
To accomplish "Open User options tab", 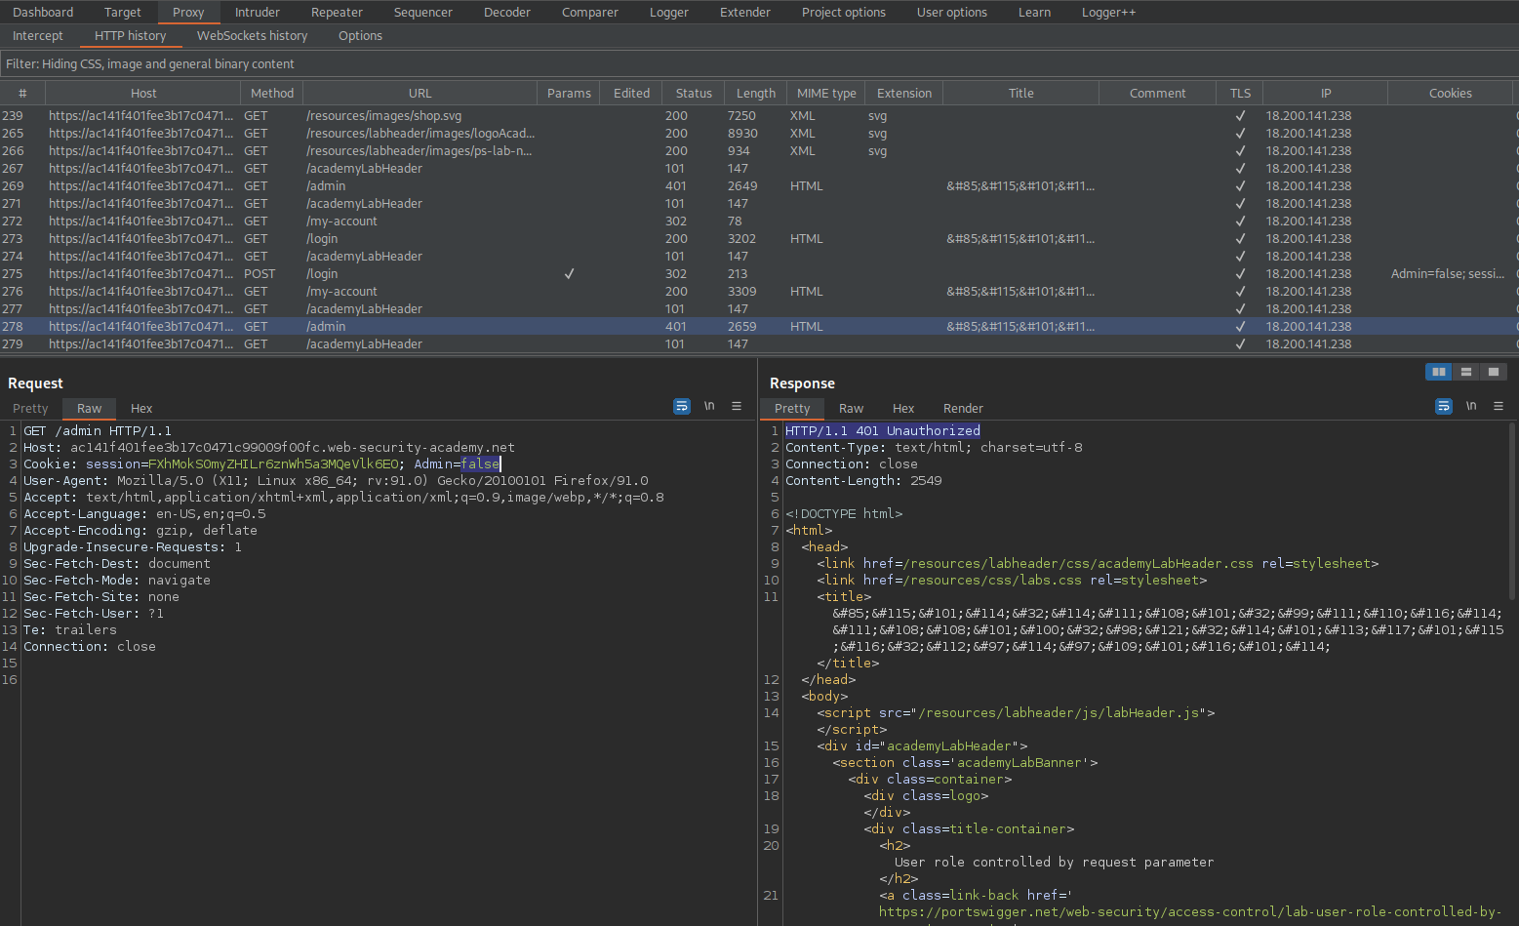I will (952, 12).
